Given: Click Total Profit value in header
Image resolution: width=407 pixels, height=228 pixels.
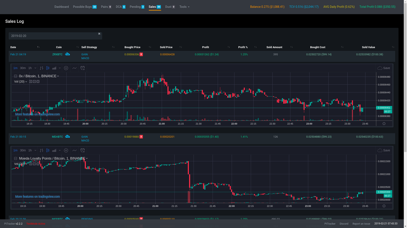Looking at the screenshot, I should (377, 7).
